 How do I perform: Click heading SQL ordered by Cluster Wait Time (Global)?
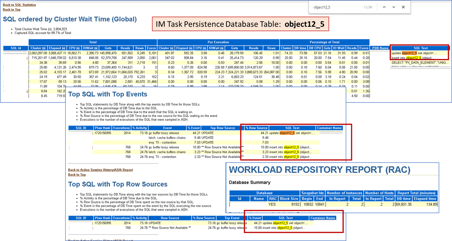(70, 19)
